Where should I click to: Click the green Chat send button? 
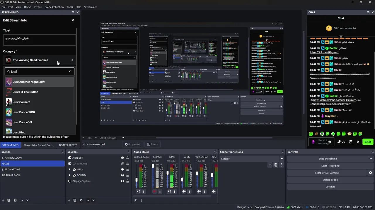tap(368, 142)
